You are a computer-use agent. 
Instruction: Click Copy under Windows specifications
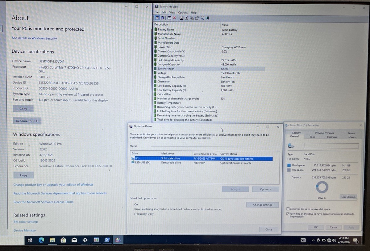(x=23, y=175)
